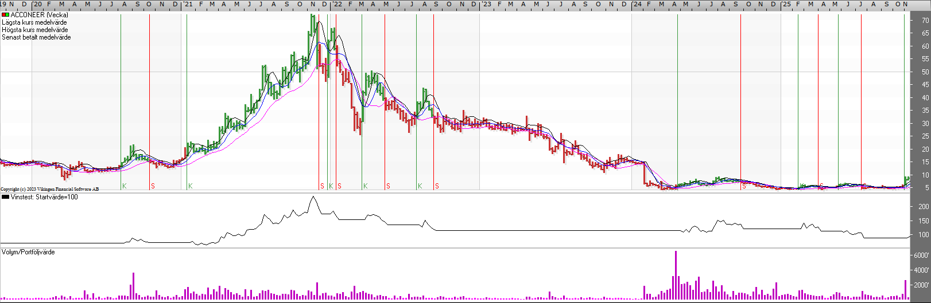Click the 6000' volume axis label
This screenshot has height=303, width=931.
[x=921, y=255]
